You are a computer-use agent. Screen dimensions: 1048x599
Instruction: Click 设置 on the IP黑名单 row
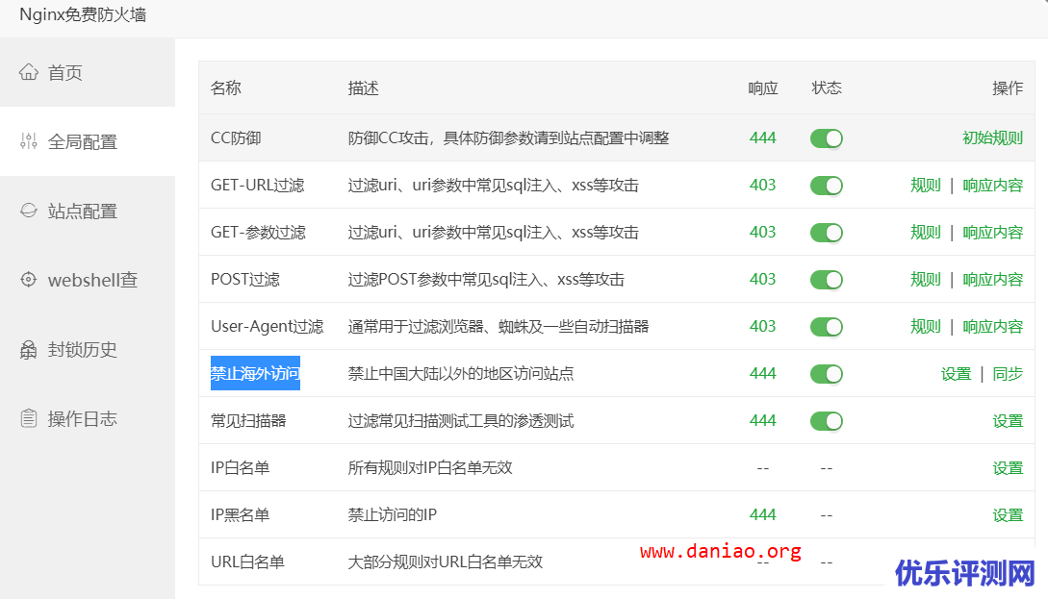[x=1008, y=514]
